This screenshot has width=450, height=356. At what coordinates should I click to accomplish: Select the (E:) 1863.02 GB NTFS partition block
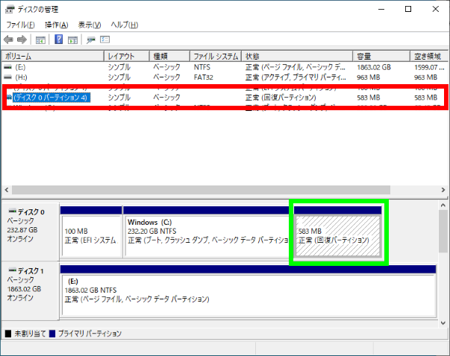tap(249, 291)
